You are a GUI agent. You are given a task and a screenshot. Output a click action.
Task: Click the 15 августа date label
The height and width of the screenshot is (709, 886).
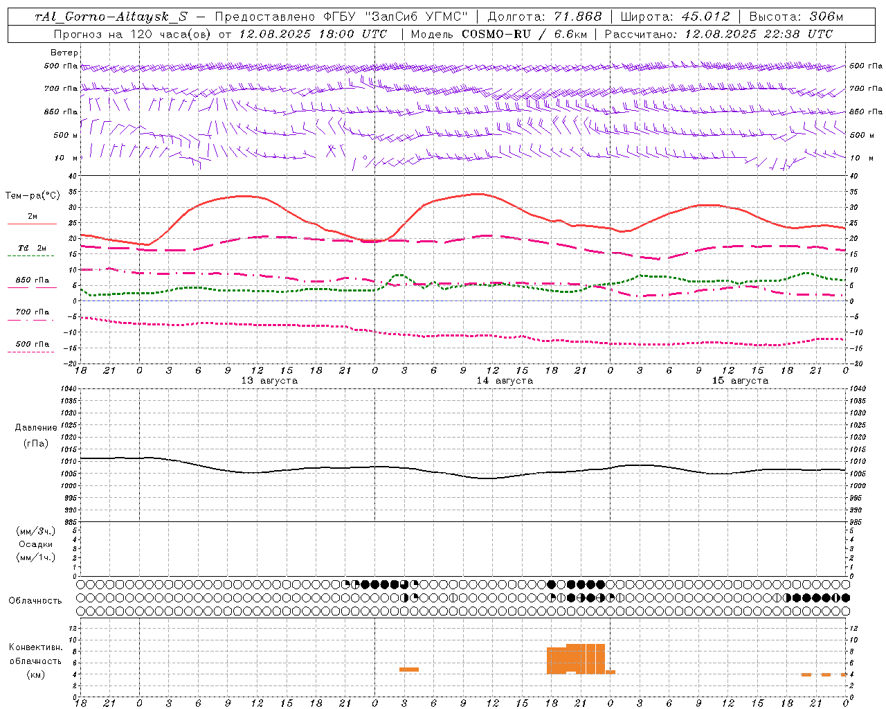740,381
